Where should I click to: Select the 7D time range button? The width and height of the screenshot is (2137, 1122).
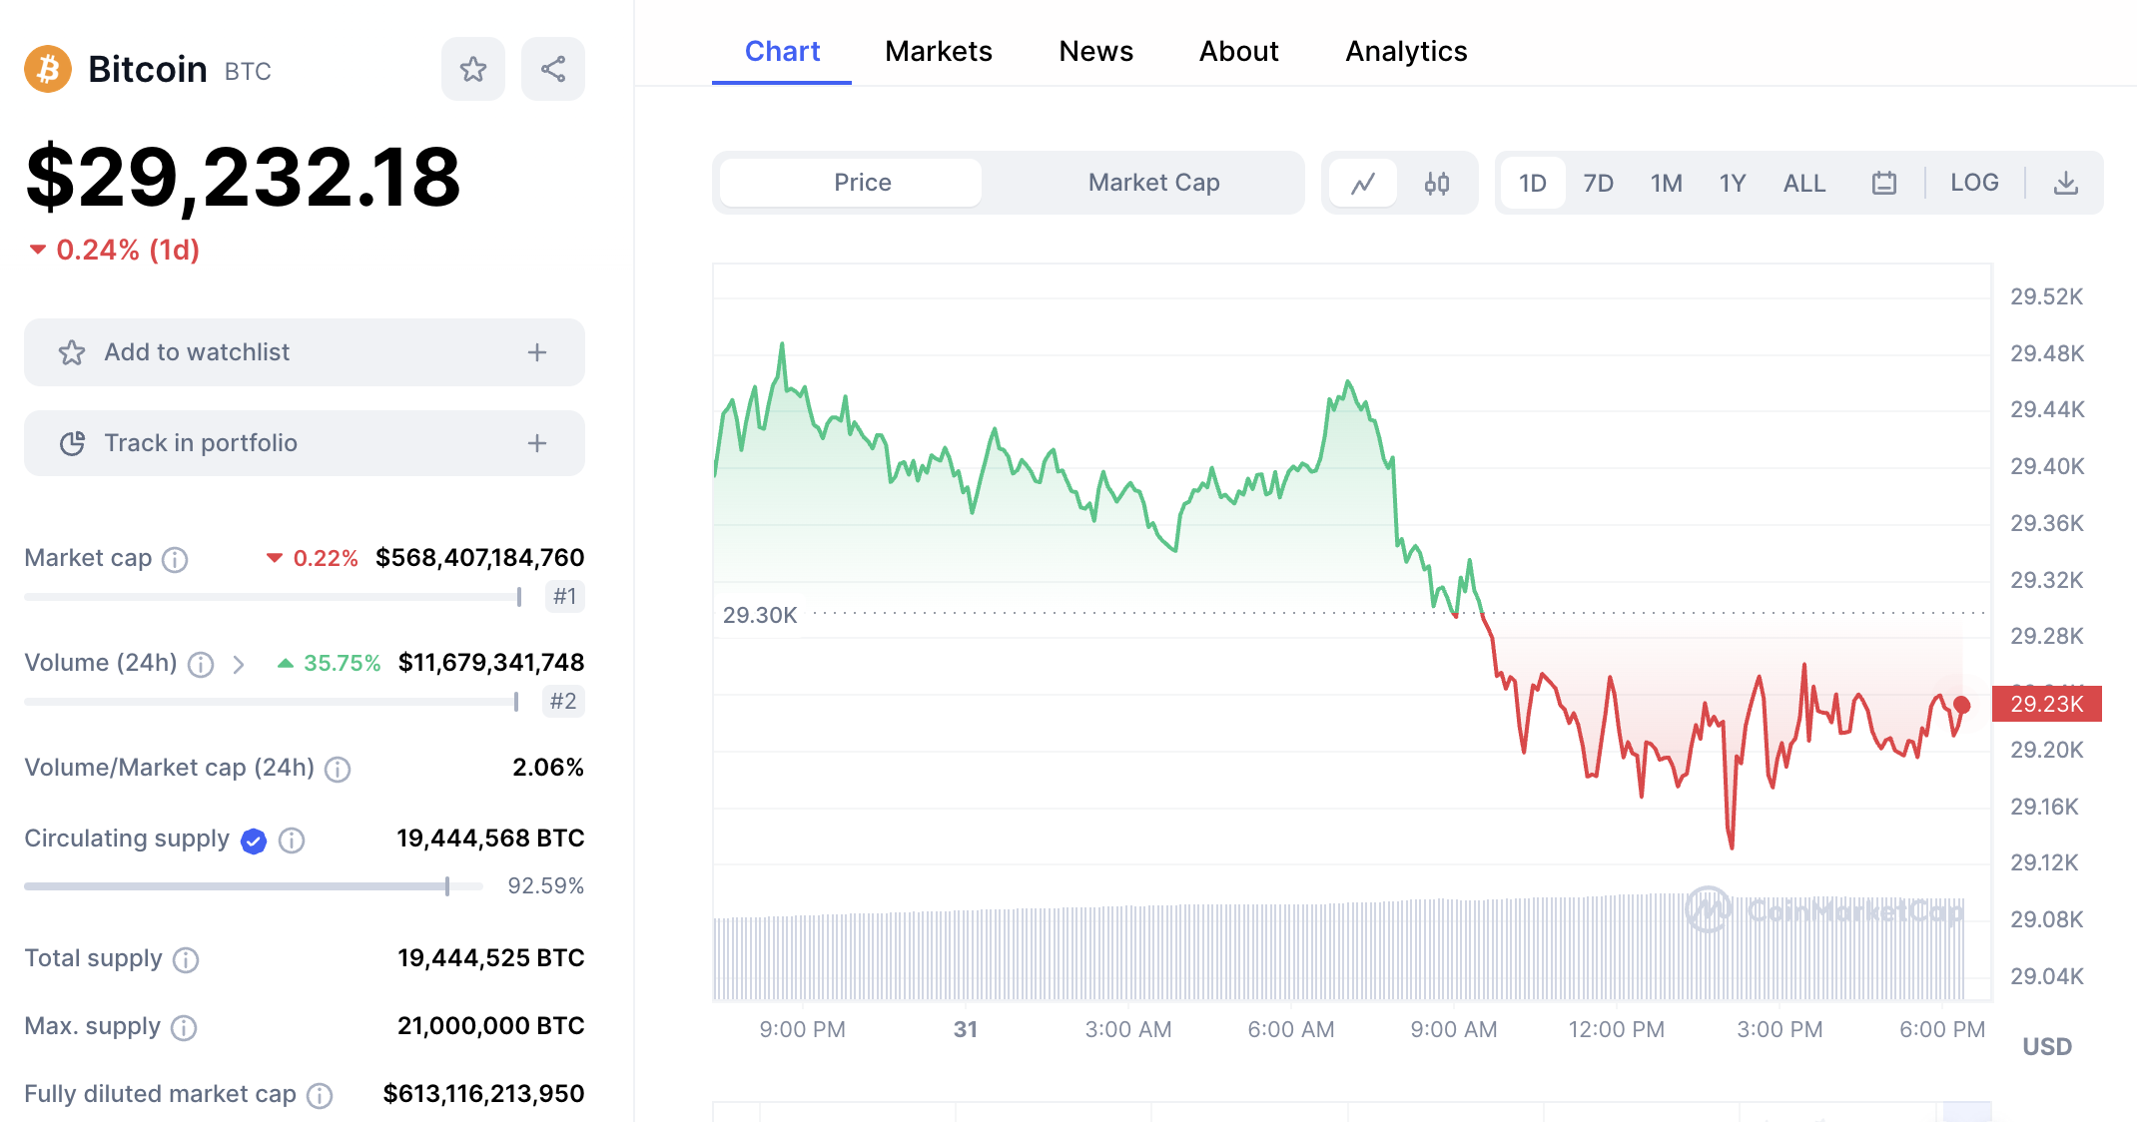[1598, 184]
